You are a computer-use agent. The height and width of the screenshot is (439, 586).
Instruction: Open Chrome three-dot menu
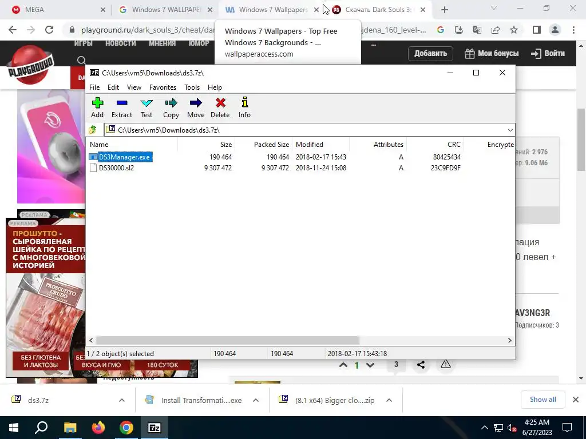573,30
